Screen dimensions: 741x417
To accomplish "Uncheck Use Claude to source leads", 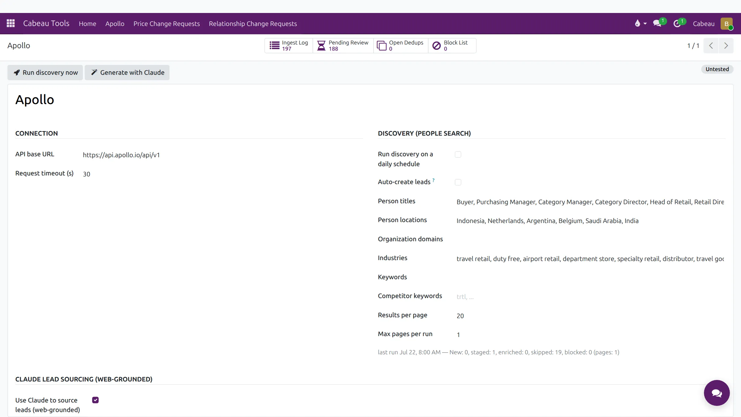I will click(95, 400).
